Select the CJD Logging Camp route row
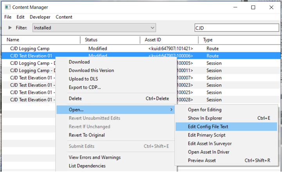Image resolution: width=282 pixels, height=172 pixels. [141, 48]
